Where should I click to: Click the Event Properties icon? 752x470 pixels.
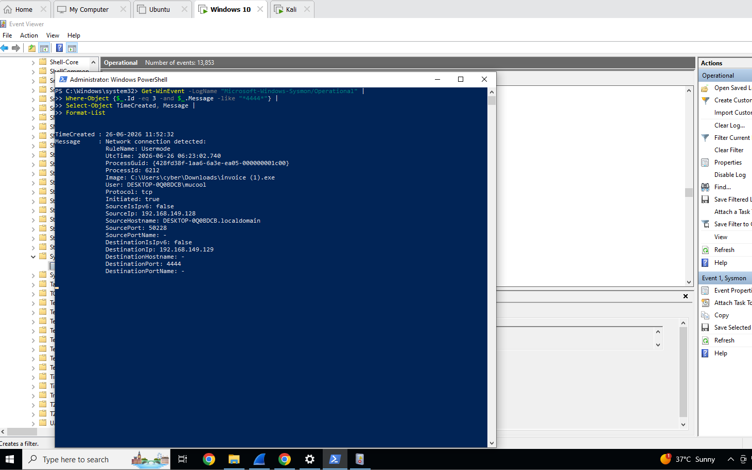click(705, 291)
